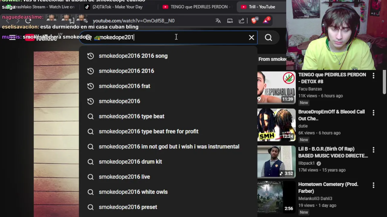The image size is (387, 217).
Task: Switch to Trill - YouTube tab
Action: click(x=262, y=7)
